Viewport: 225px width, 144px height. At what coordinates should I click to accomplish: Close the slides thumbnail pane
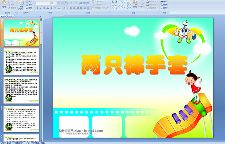click(x=40, y=17)
